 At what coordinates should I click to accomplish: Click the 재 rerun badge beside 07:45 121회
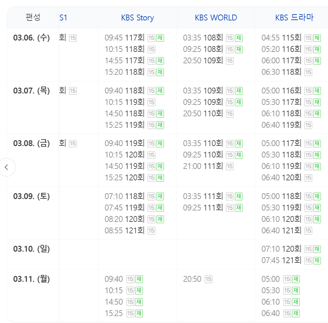(x=317, y=260)
